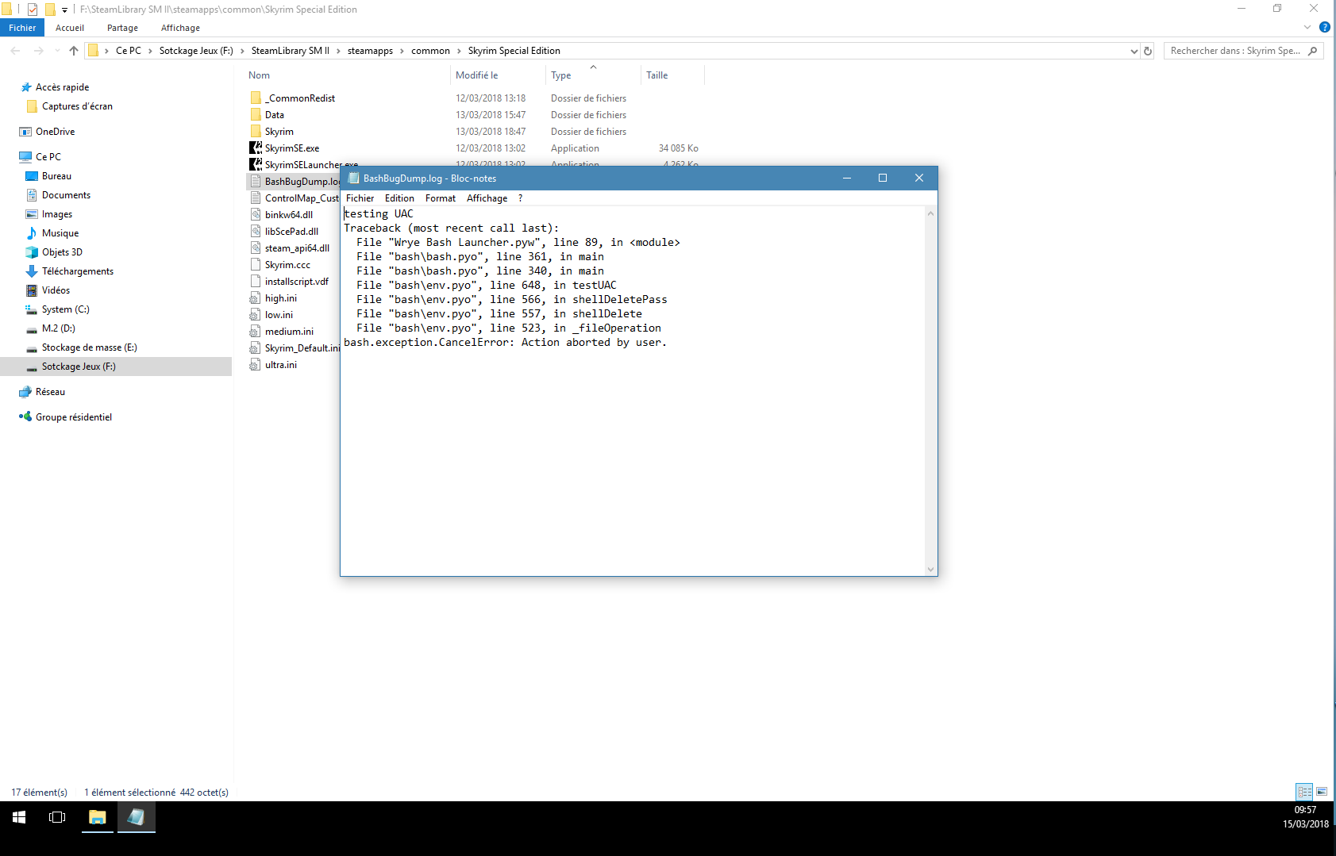
Task: Switch to the details view layout
Action: [1304, 792]
